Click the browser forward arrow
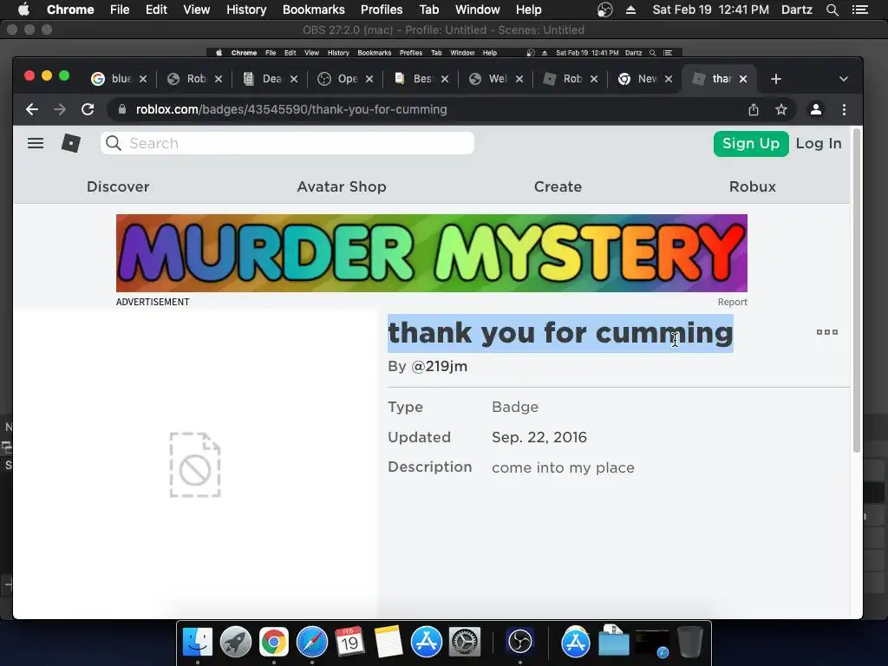Viewport: 888px width, 666px height. click(60, 109)
